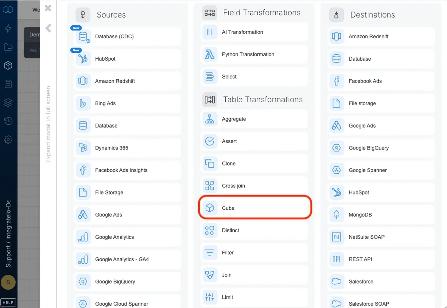
Task: Add a Cross join transformation
Action: point(253,186)
